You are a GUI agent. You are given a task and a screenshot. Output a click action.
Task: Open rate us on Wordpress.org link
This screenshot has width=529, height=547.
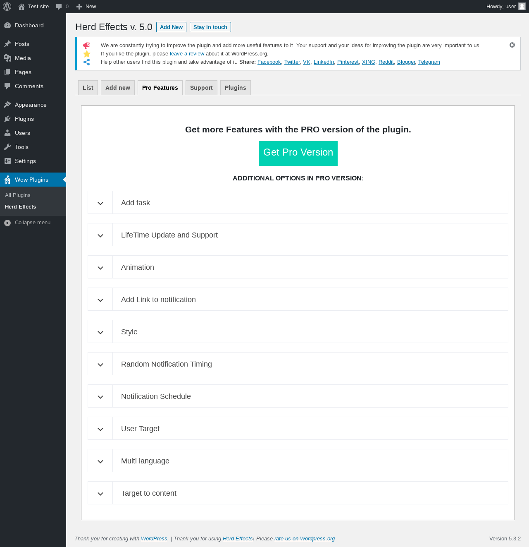(x=305, y=539)
